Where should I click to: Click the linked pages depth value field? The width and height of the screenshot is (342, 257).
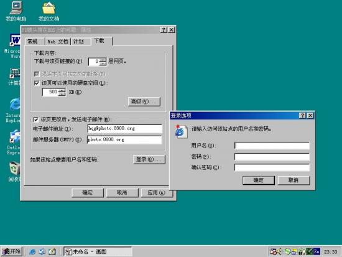pyautogui.click(x=94, y=62)
